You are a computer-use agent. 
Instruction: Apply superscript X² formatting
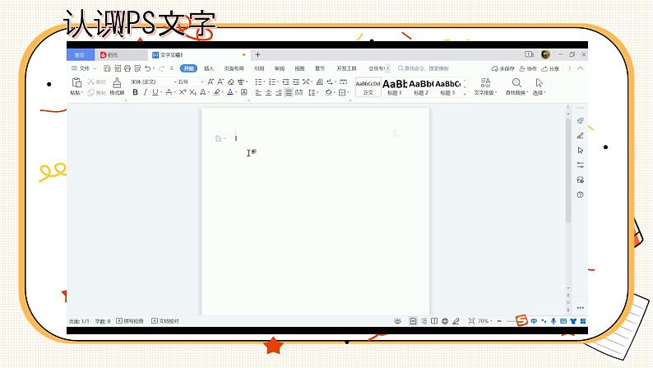183,92
